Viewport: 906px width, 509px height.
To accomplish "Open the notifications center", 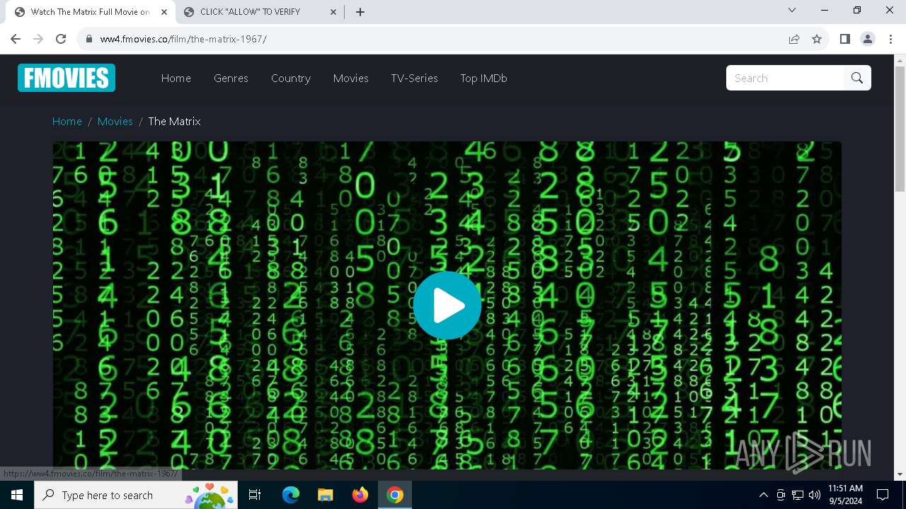I will click(883, 495).
